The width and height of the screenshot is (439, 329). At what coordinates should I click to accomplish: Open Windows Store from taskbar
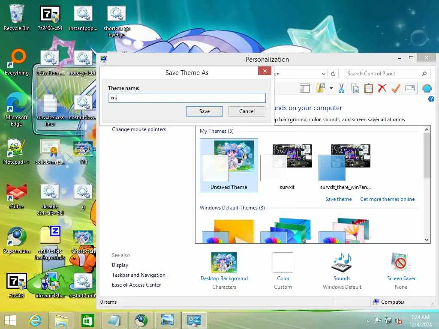[87, 320]
